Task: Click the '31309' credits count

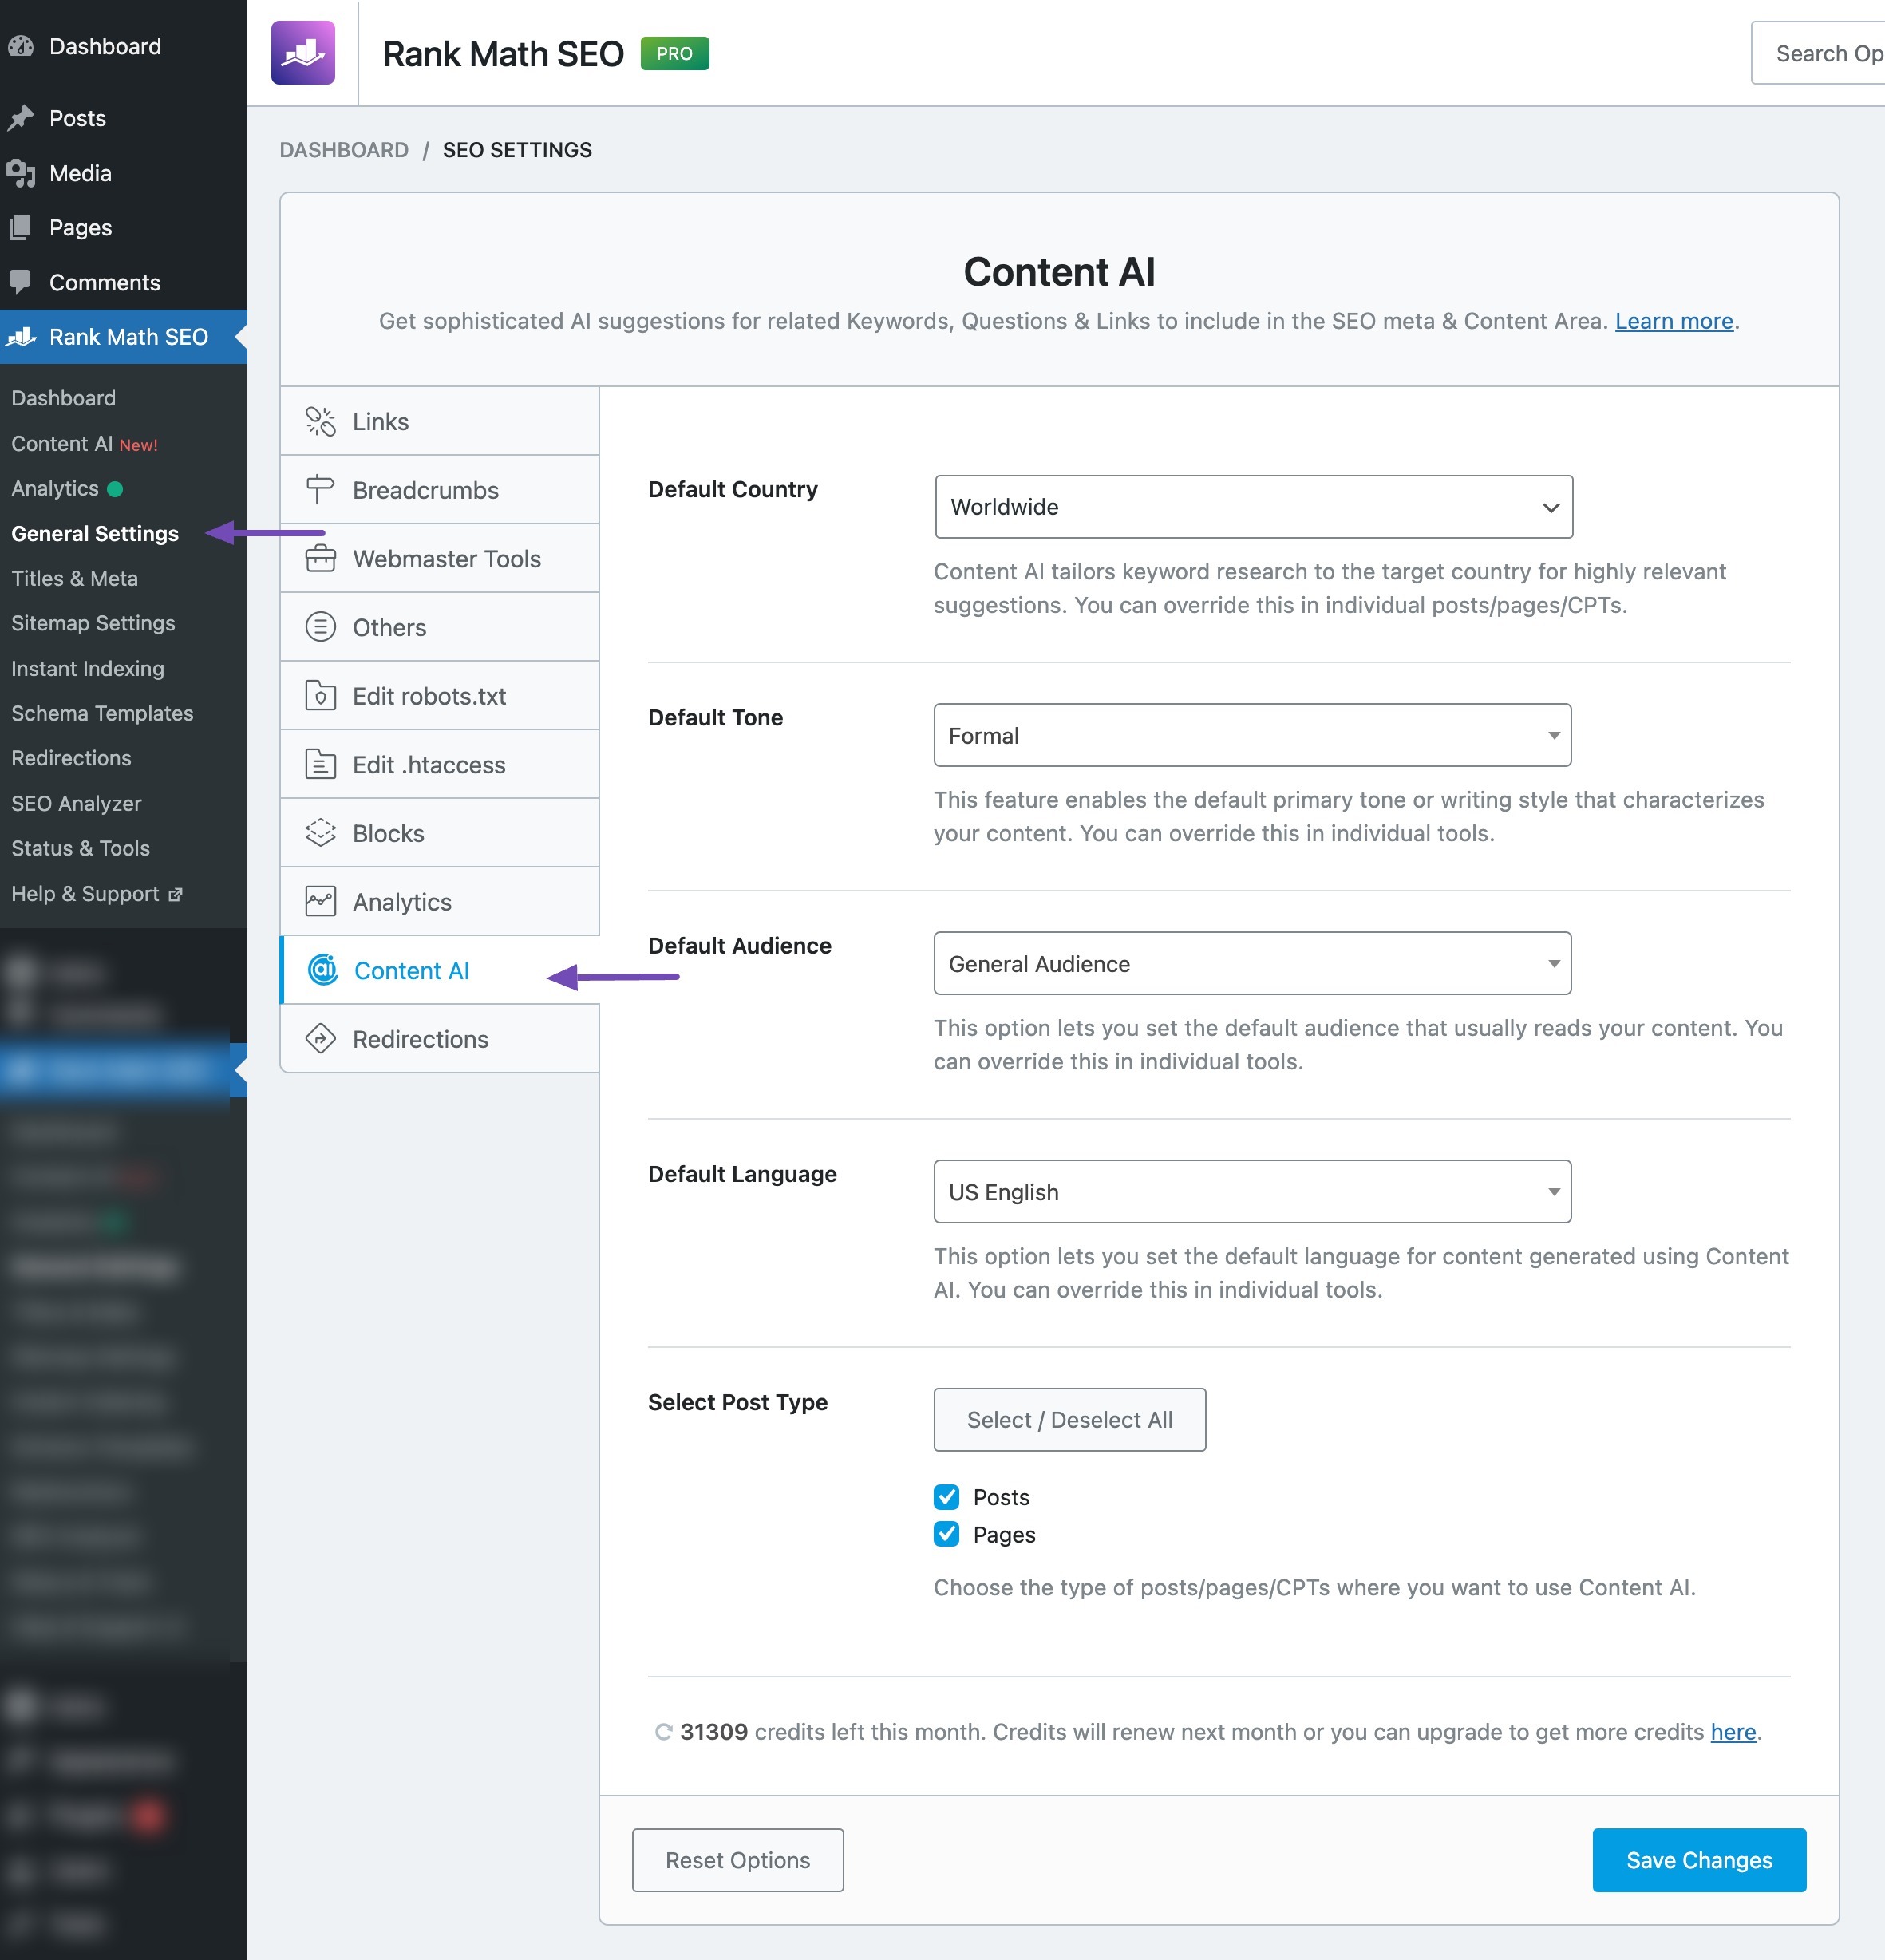Action: coord(713,1732)
